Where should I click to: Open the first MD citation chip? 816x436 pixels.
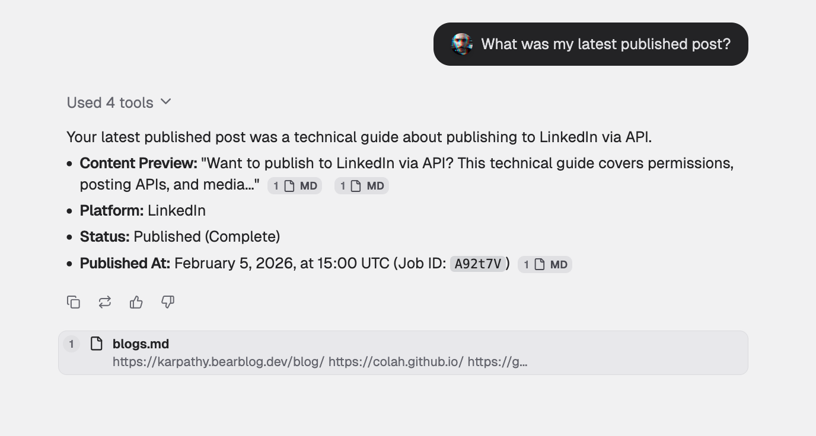click(x=294, y=185)
